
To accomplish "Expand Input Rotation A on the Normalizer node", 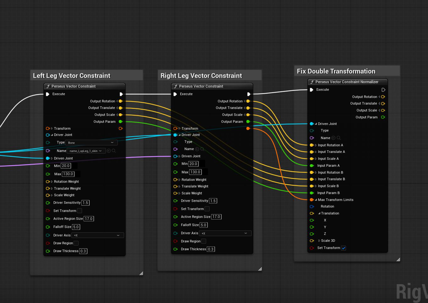I will (316, 145).
